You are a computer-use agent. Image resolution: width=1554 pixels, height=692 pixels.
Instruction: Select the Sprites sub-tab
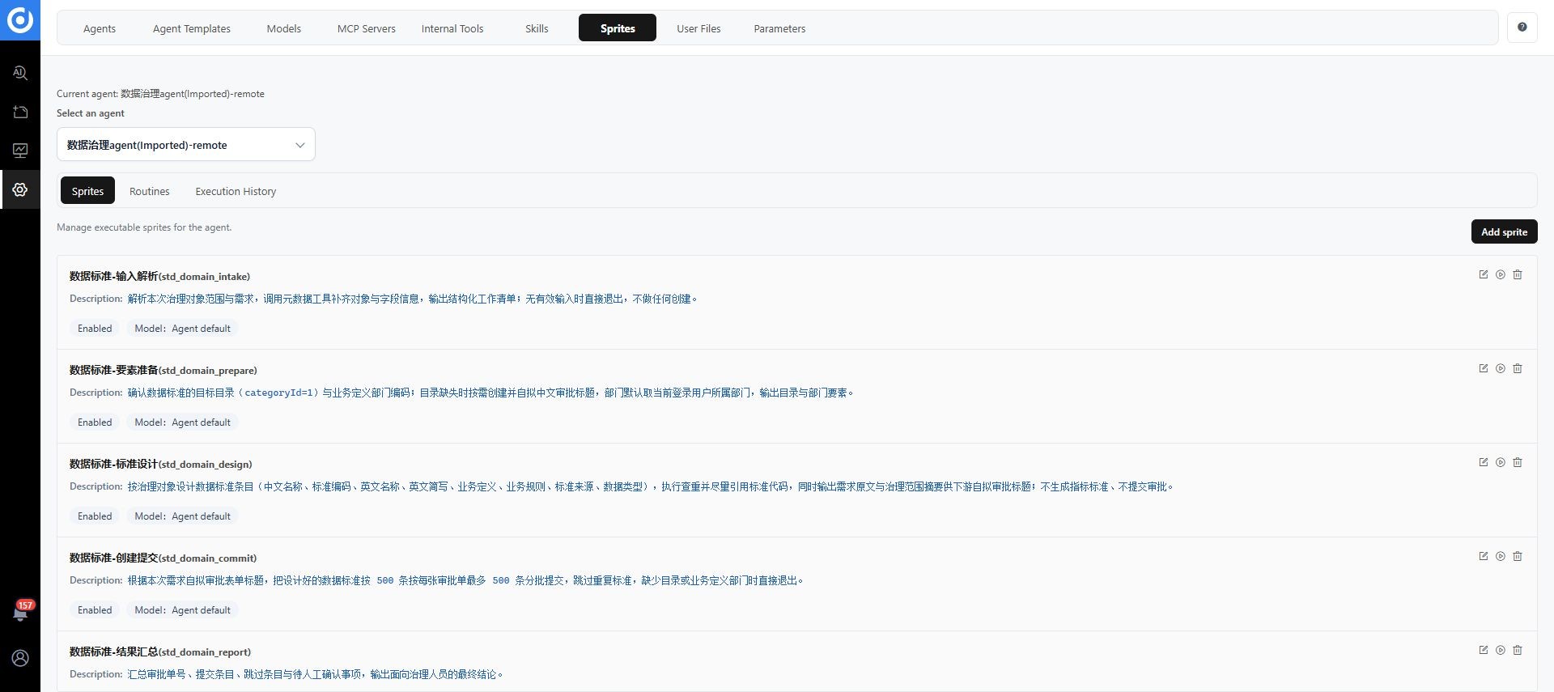tap(87, 191)
